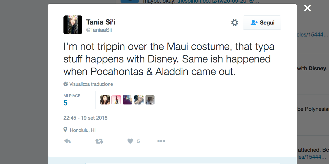Like the tweet with the heart icon
Image resolution: width=329 pixels, height=164 pixels.
[x=130, y=141]
